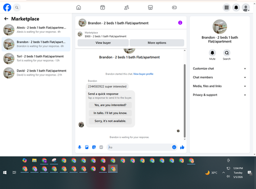Image resolution: width=256 pixels, height=189 pixels.
Task: Click the $900 listing title under Marketplace
Action: (x=105, y=36)
